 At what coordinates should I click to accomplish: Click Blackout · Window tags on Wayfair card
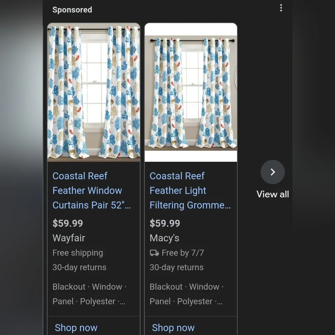click(89, 287)
